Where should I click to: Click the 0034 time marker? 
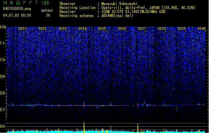82,28
